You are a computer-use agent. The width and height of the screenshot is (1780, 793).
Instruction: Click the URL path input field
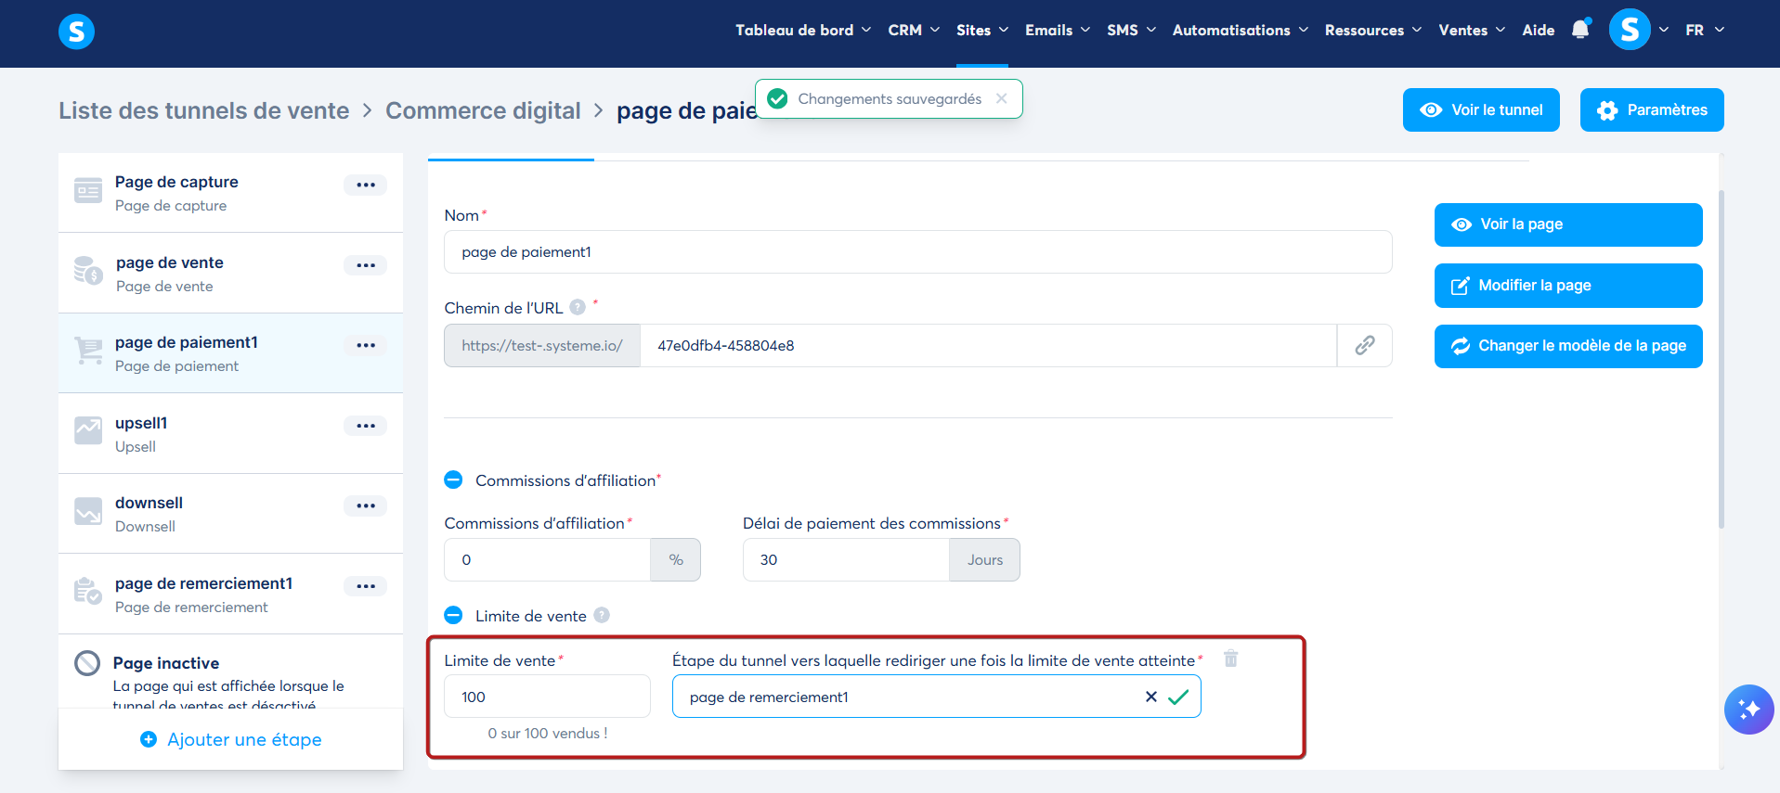(x=988, y=346)
